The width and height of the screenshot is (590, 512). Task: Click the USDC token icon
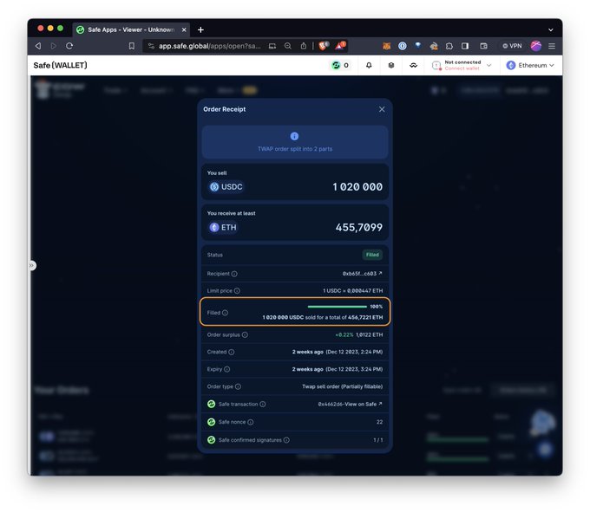click(x=214, y=187)
